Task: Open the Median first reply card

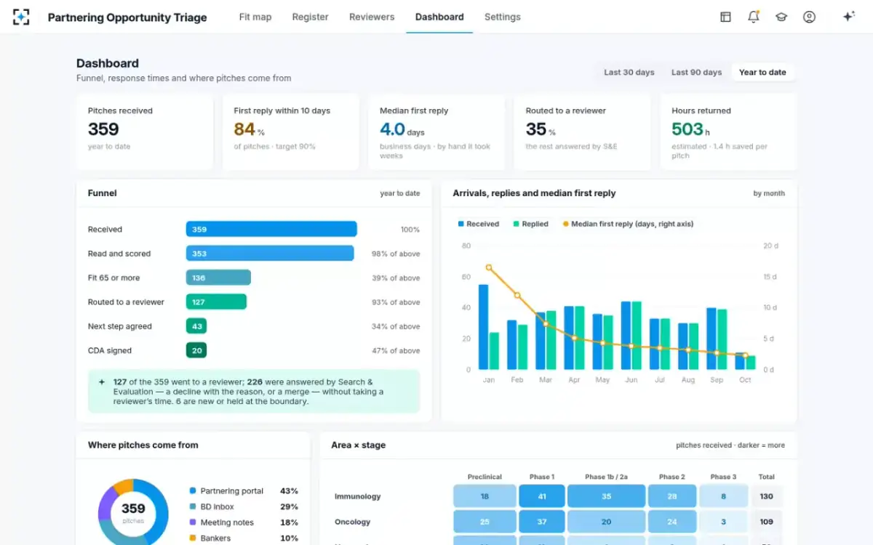Action: click(436, 132)
